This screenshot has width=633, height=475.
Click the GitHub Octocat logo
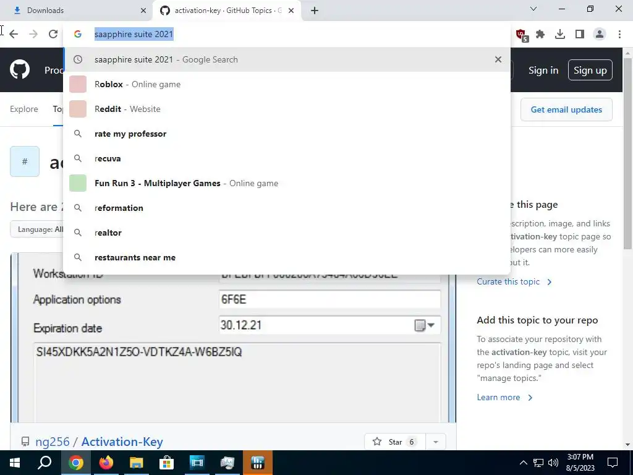[20, 69]
